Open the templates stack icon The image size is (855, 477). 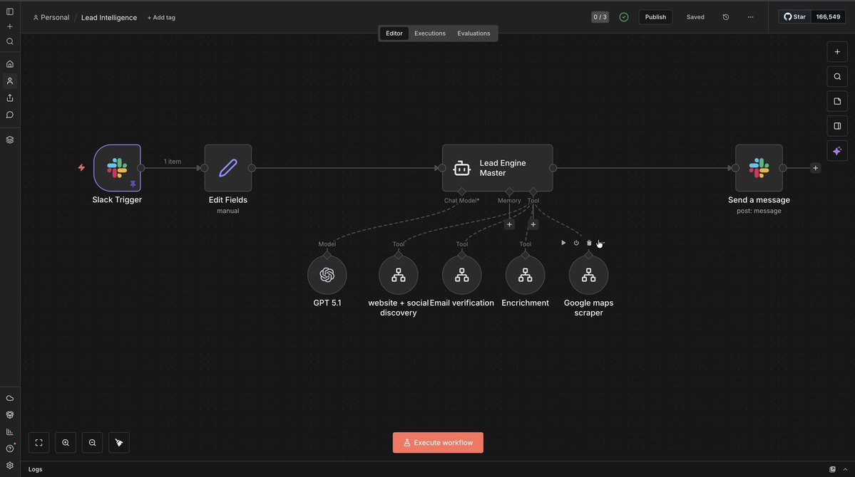click(10, 140)
